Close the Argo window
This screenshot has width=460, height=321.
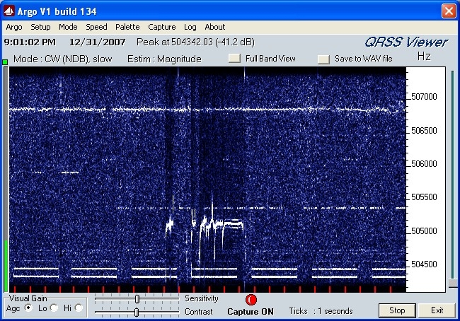pos(449,11)
